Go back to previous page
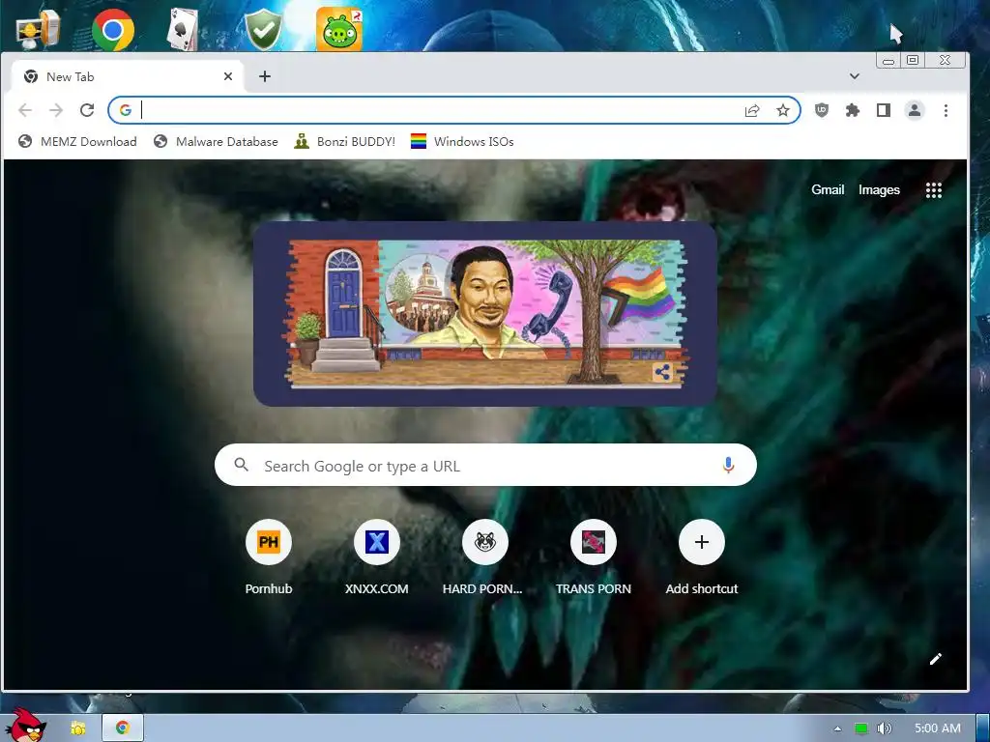The height and width of the screenshot is (742, 990). 25,110
